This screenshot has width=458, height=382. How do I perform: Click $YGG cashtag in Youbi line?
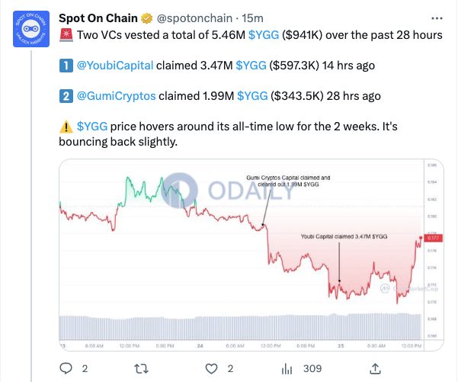pos(251,66)
